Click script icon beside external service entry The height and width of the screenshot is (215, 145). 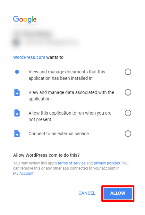click(x=17, y=134)
